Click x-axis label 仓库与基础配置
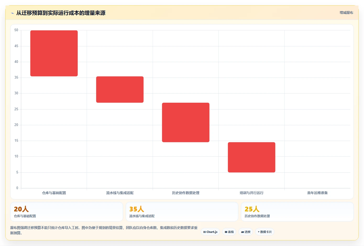This screenshot has height=246, width=364. click(x=54, y=193)
